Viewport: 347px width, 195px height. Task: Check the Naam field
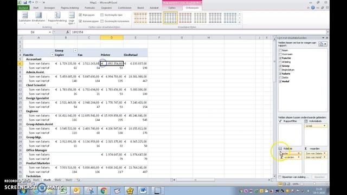(x=280, y=50)
